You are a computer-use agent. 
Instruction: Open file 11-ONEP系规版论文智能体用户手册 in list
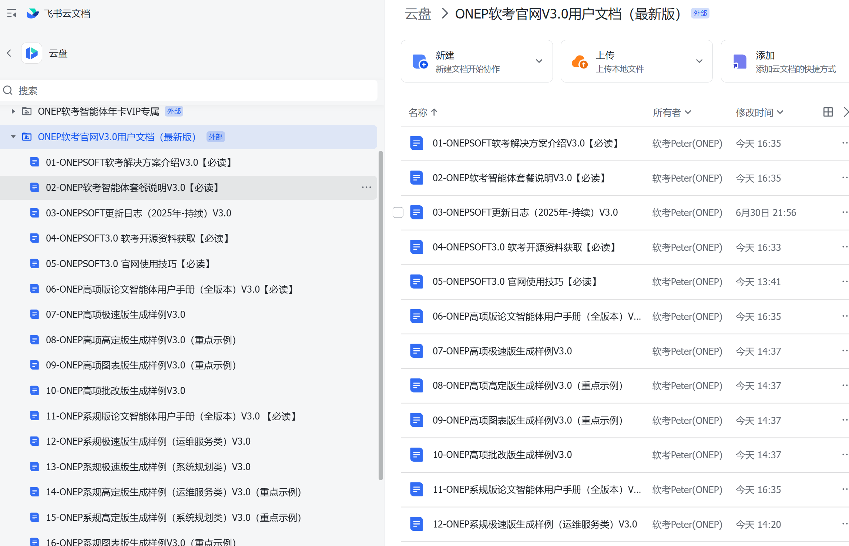[x=537, y=489]
